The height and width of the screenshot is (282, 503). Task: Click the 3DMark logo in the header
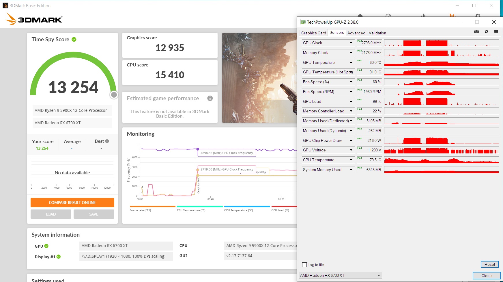pos(34,19)
